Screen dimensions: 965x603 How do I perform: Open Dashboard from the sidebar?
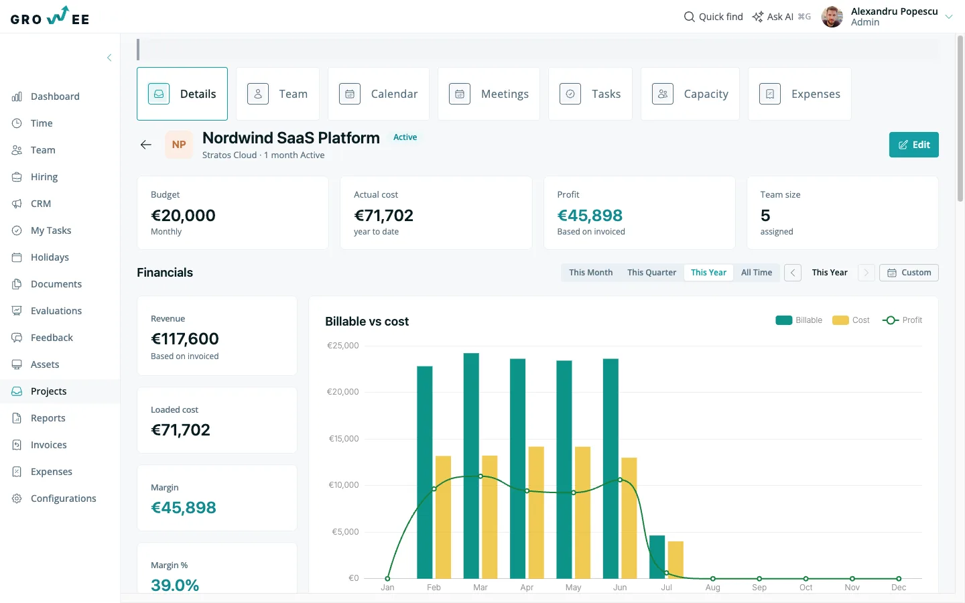coord(55,96)
